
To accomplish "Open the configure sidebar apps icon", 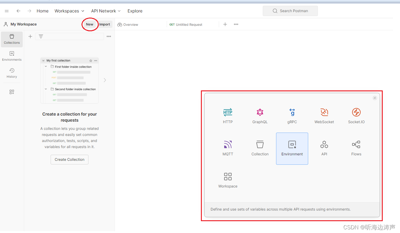I will 12,92.
